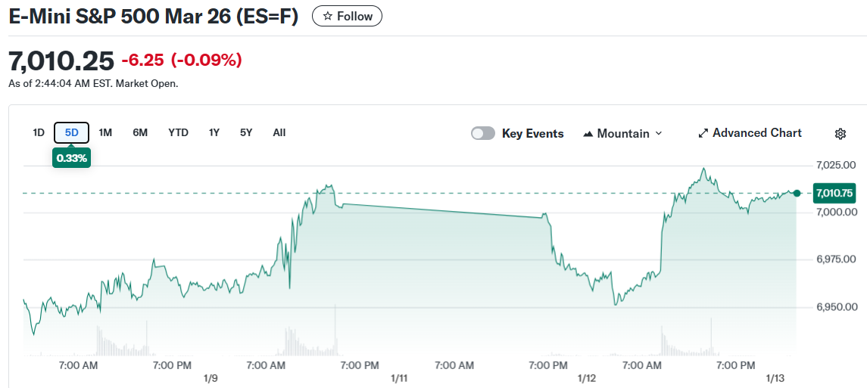Click the star icon in Follow button
The image size is (867, 388).
pyautogui.click(x=327, y=17)
